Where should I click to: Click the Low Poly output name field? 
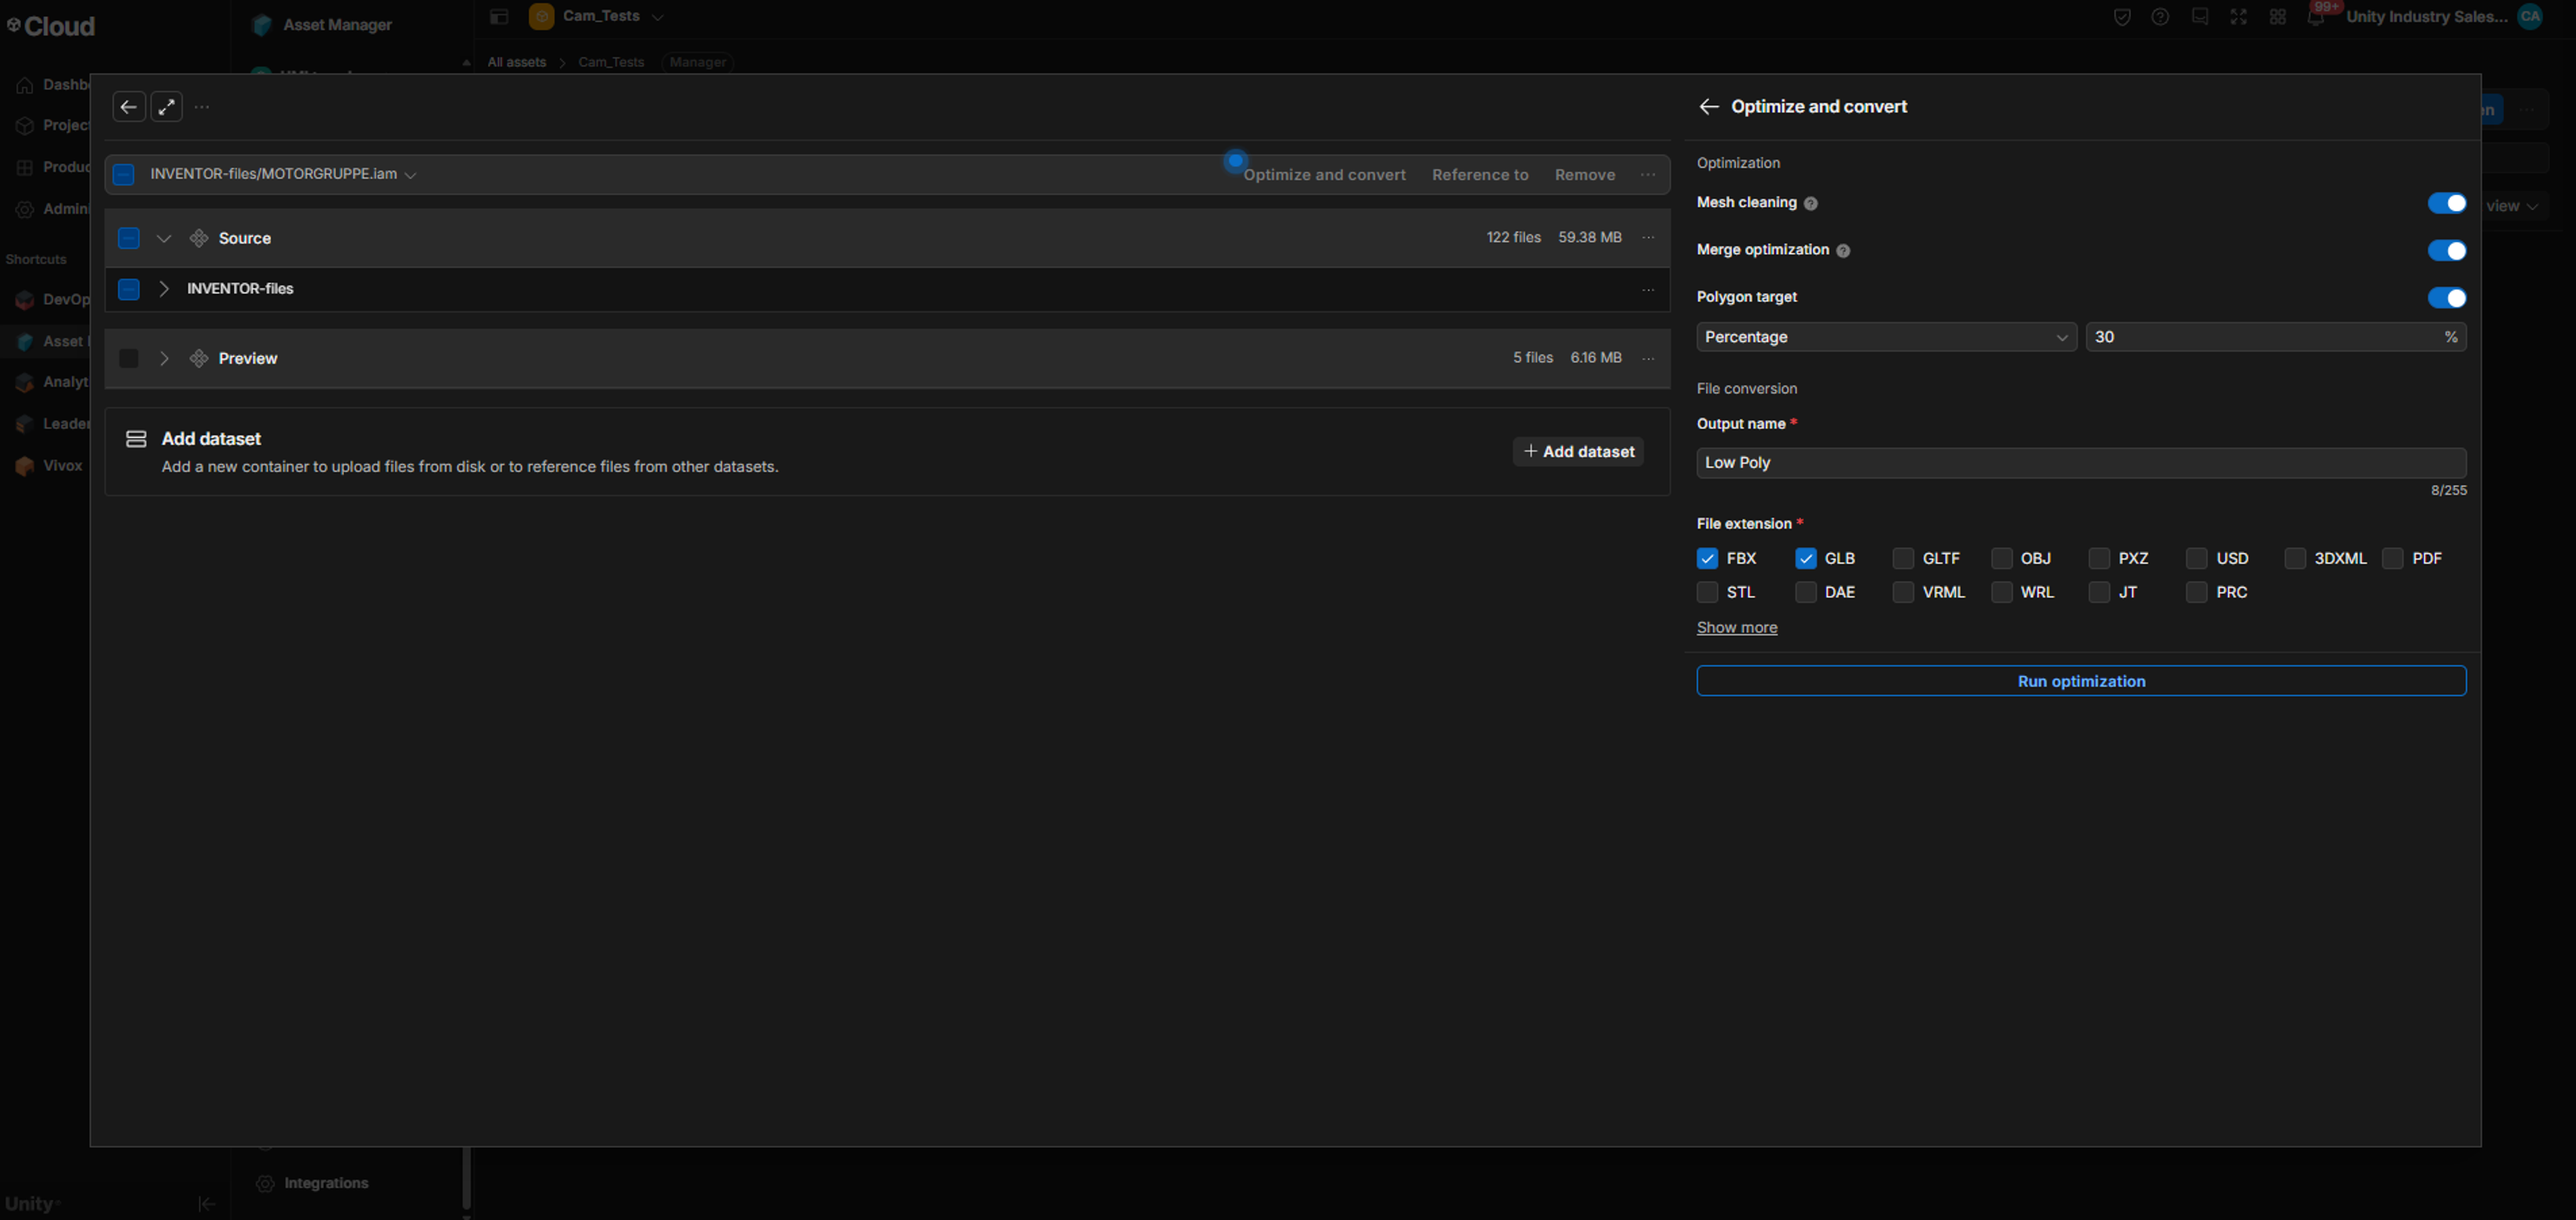(2081, 462)
